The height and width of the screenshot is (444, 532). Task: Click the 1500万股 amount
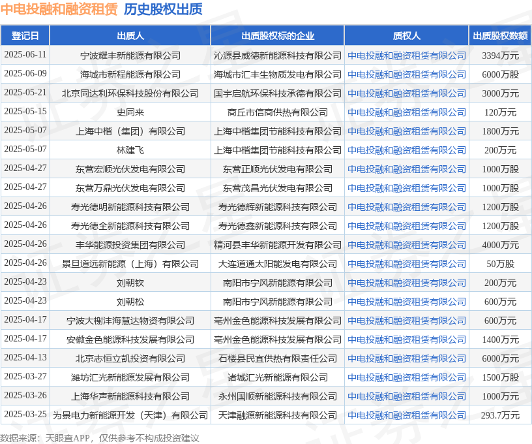[x=501, y=377]
